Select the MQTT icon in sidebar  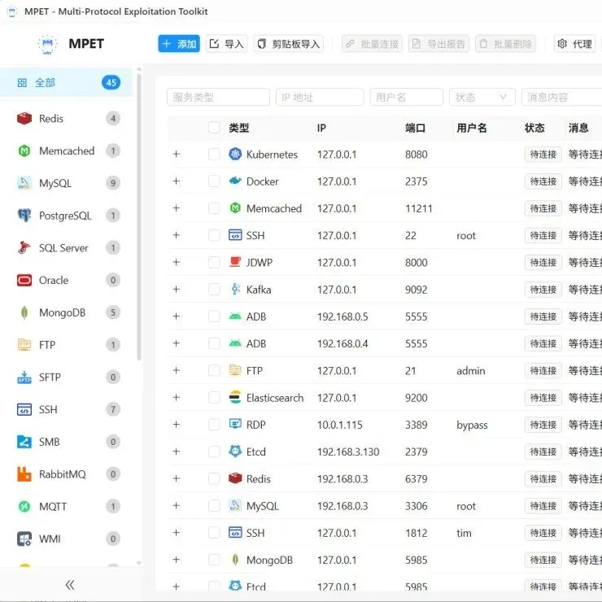click(24, 506)
